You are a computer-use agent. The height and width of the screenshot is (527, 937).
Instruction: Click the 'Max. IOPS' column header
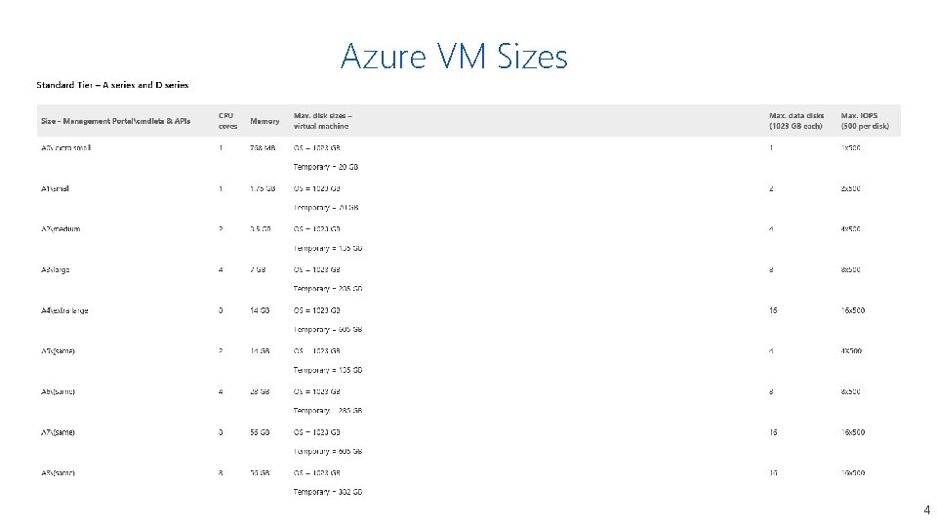click(865, 121)
